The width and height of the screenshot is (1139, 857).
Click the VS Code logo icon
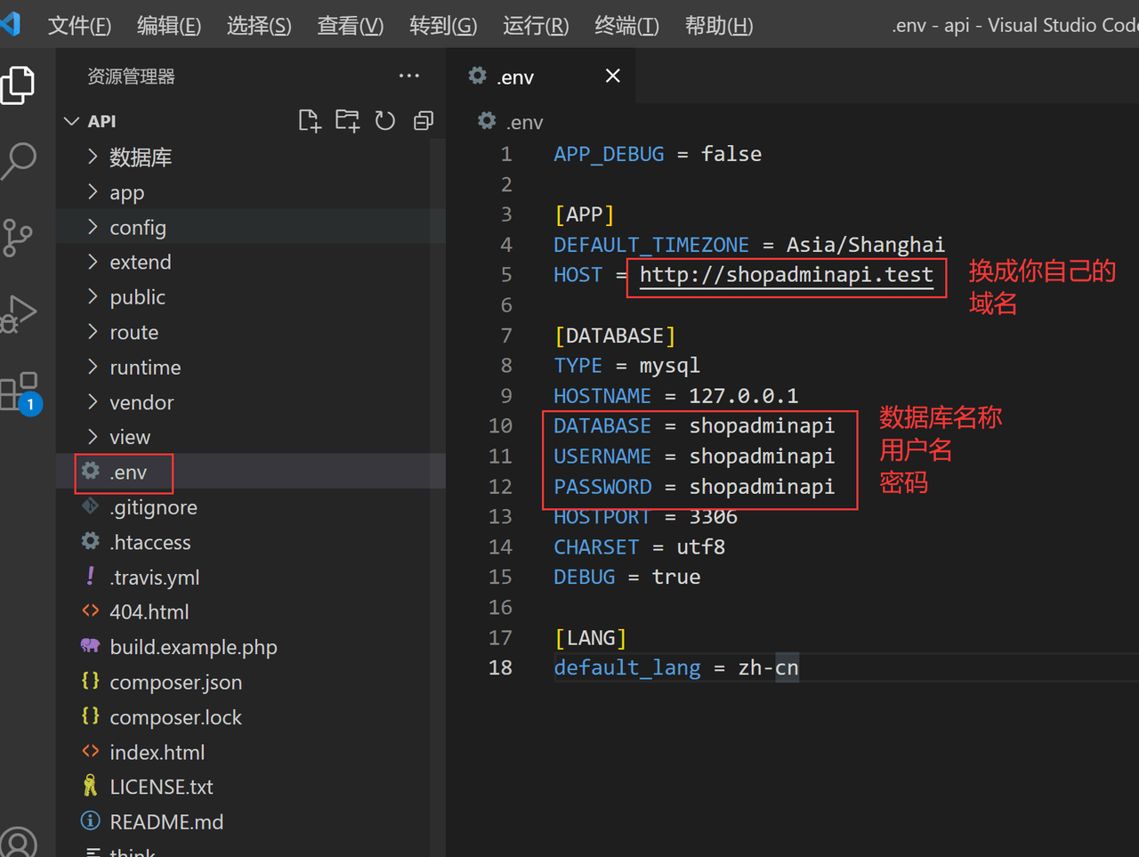click(11, 23)
